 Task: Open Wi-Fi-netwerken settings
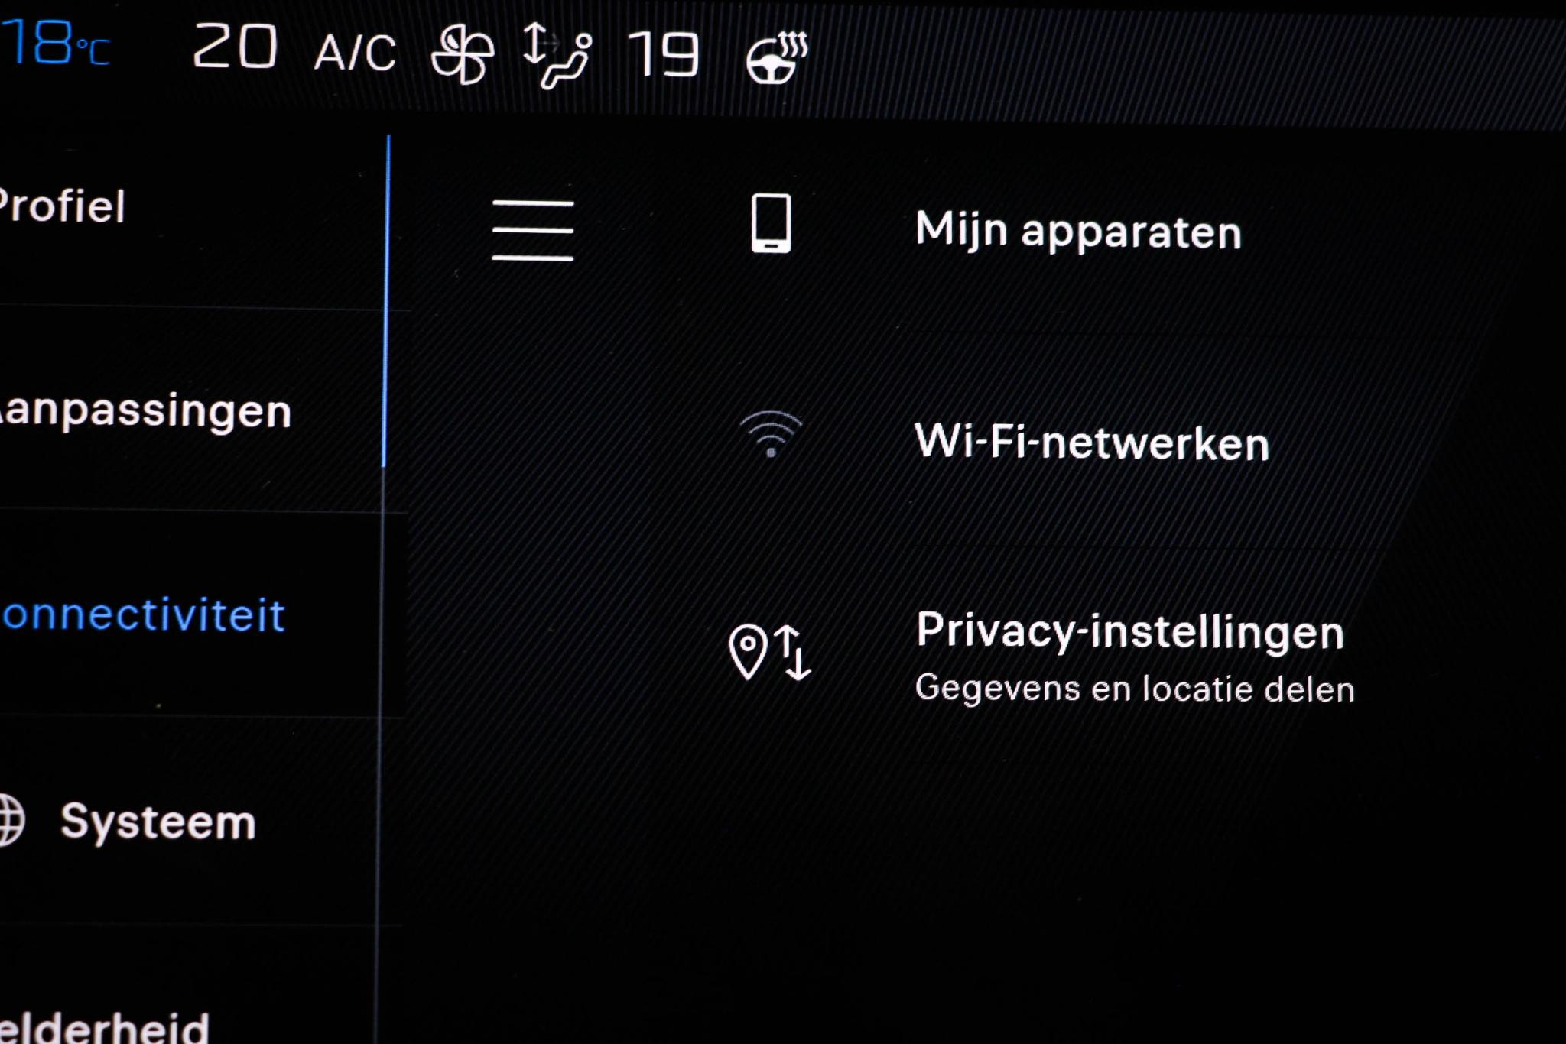click(1092, 442)
